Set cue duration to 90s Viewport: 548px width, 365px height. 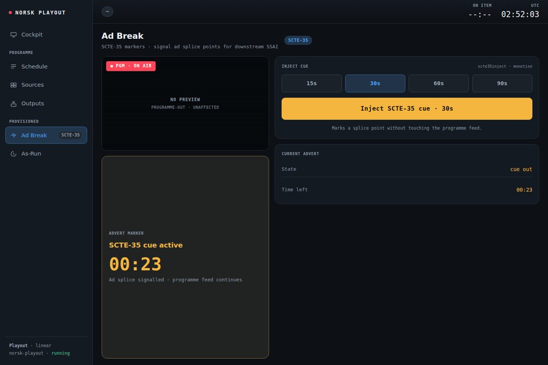[x=502, y=84]
